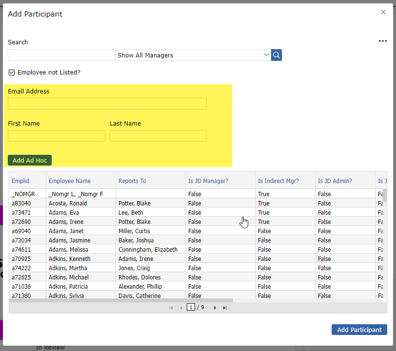Sort by the Emplid column header

click(x=20, y=181)
